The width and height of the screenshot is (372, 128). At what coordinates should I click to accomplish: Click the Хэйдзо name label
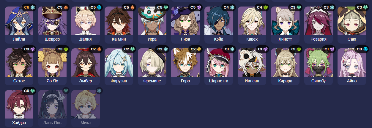pyautogui.click(x=19, y=123)
